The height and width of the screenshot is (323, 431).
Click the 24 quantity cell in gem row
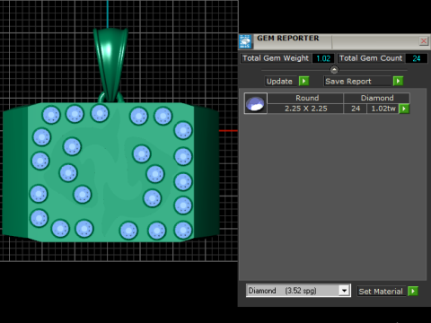tap(356, 109)
